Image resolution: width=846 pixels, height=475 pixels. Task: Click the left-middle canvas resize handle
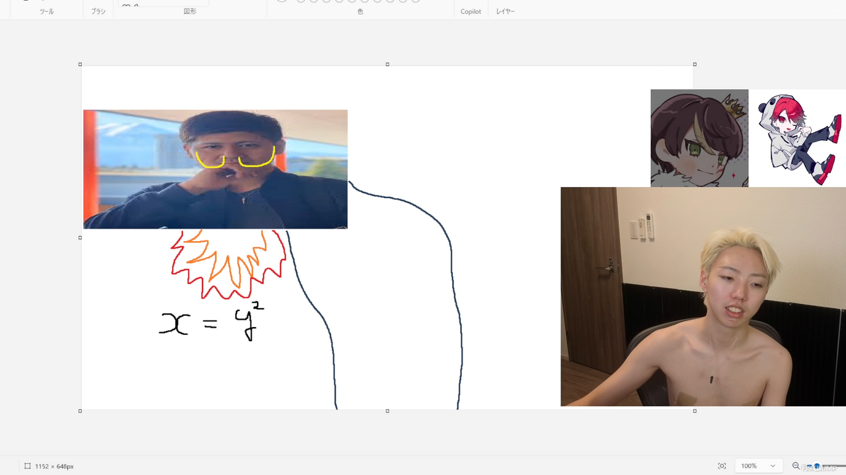pyautogui.click(x=80, y=238)
